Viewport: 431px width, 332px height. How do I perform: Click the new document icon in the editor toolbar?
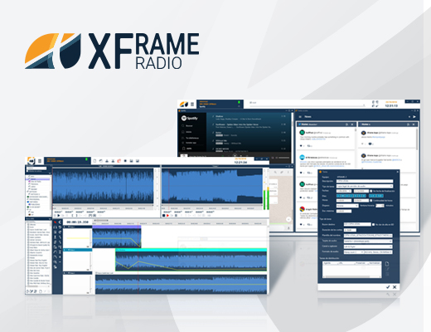tap(94, 161)
